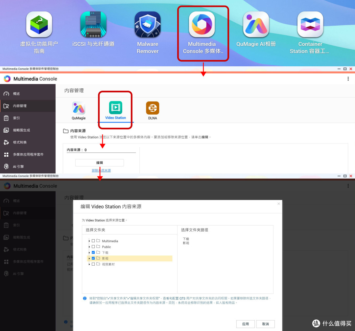The width and height of the screenshot is (355, 331).
Task: Open QuMagie AI相册 desktop icon
Action: (x=256, y=24)
